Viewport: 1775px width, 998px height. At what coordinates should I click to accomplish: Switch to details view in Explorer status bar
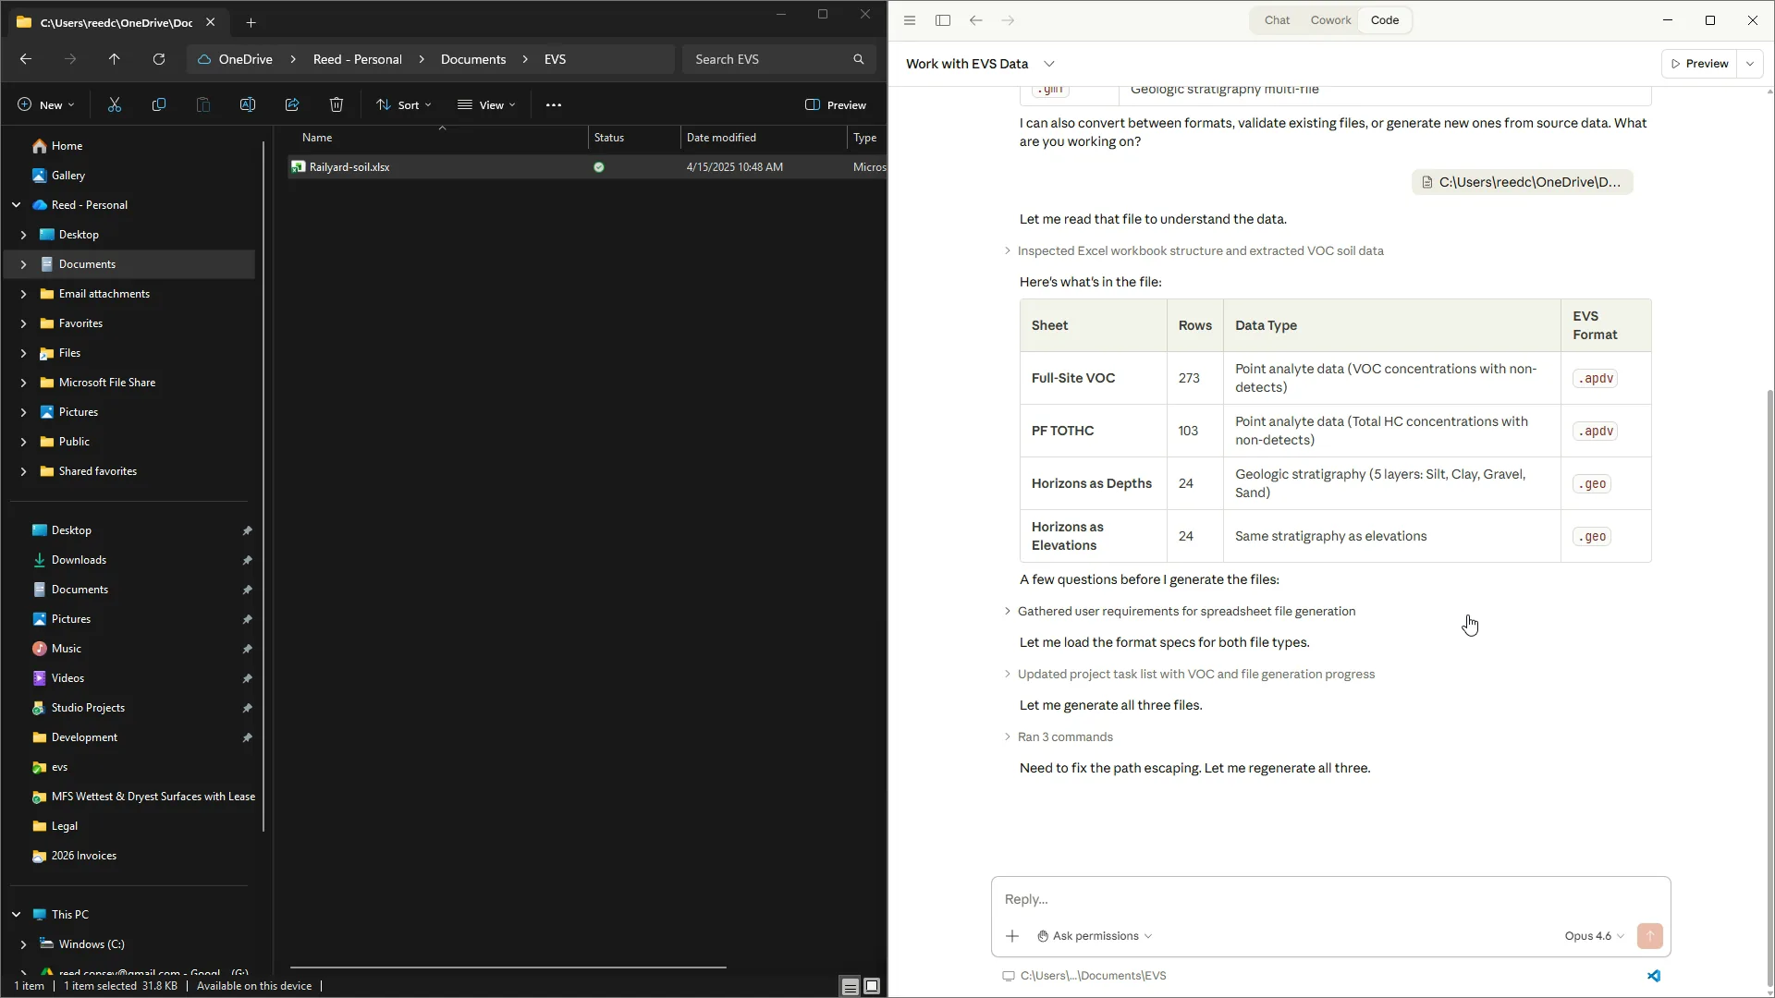point(850,987)
